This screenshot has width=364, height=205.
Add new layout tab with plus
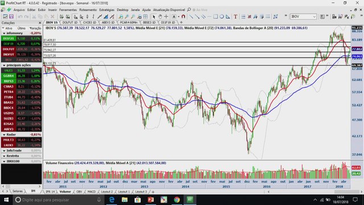(x=153, y=192)
